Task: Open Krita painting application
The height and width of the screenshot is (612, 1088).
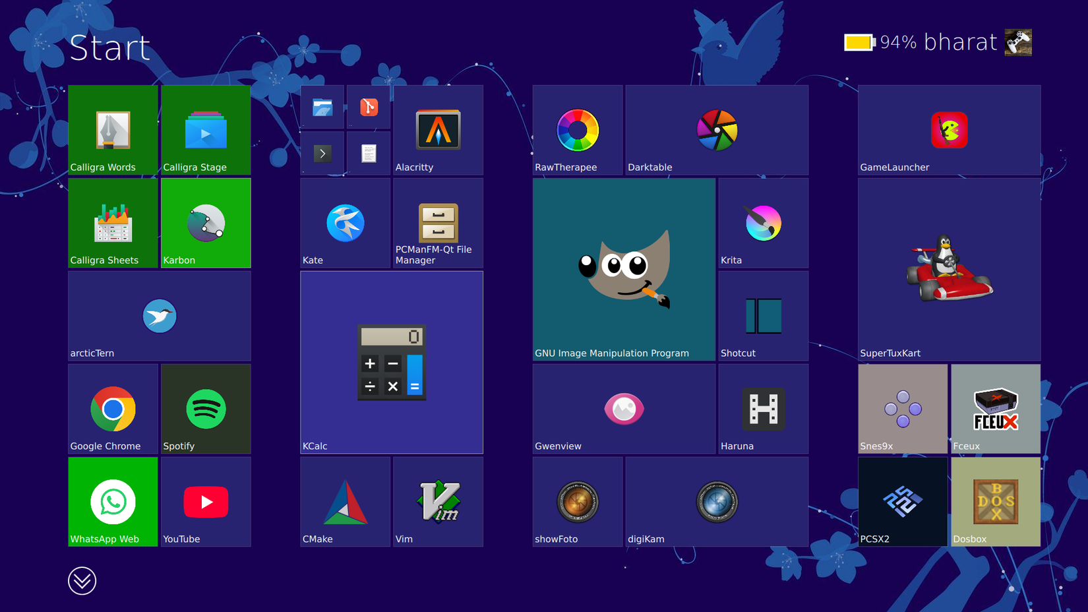Action: pos(763,223)
